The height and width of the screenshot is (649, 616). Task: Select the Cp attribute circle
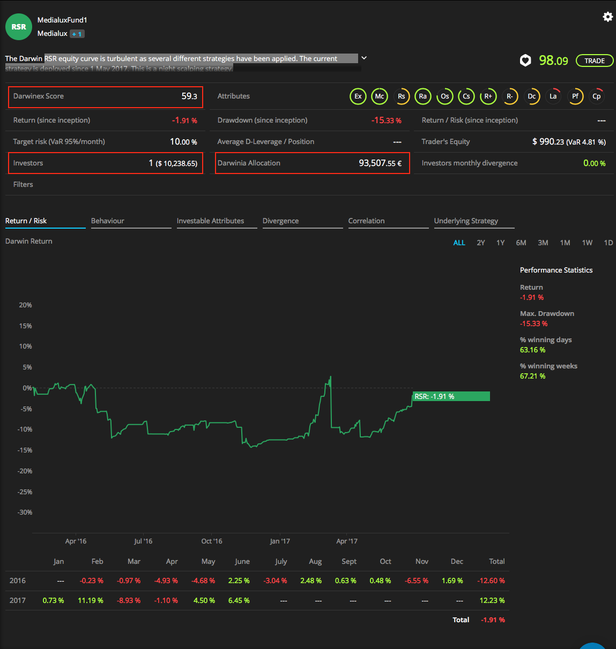pyautogui.click(x=597, y=96)
